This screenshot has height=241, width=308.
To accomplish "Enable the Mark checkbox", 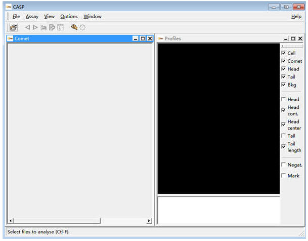I will point(283,176).
